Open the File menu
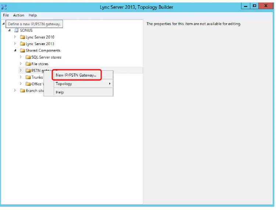 [x=6, y=15]
